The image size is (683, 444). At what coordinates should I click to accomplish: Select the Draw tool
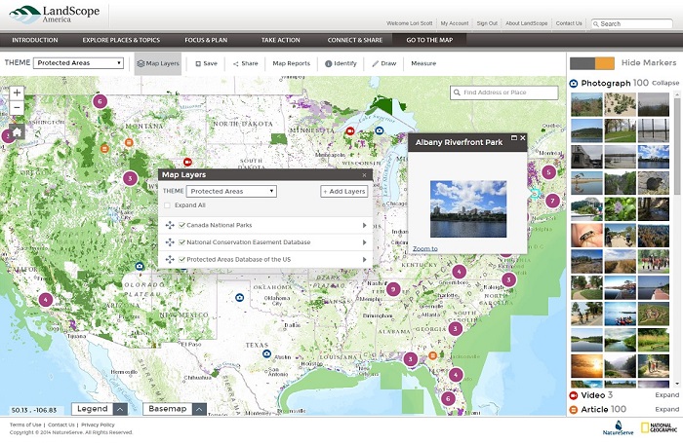[384, 63]
